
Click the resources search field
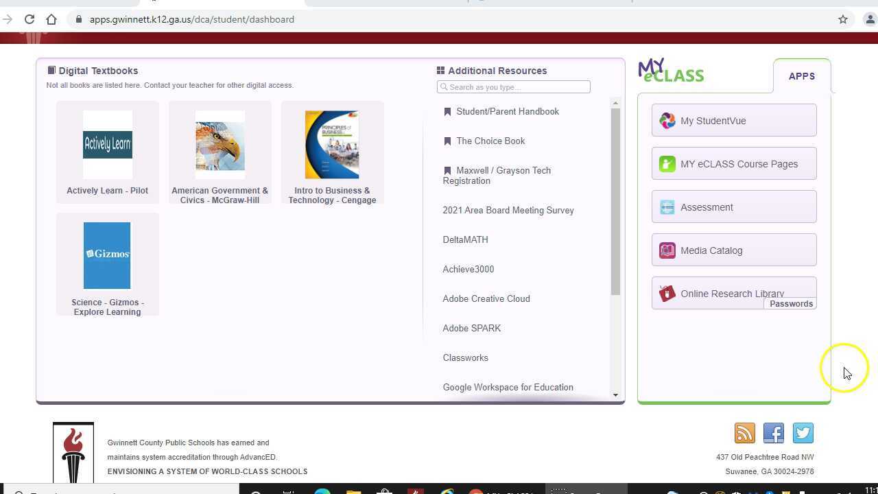click(513, 86)
